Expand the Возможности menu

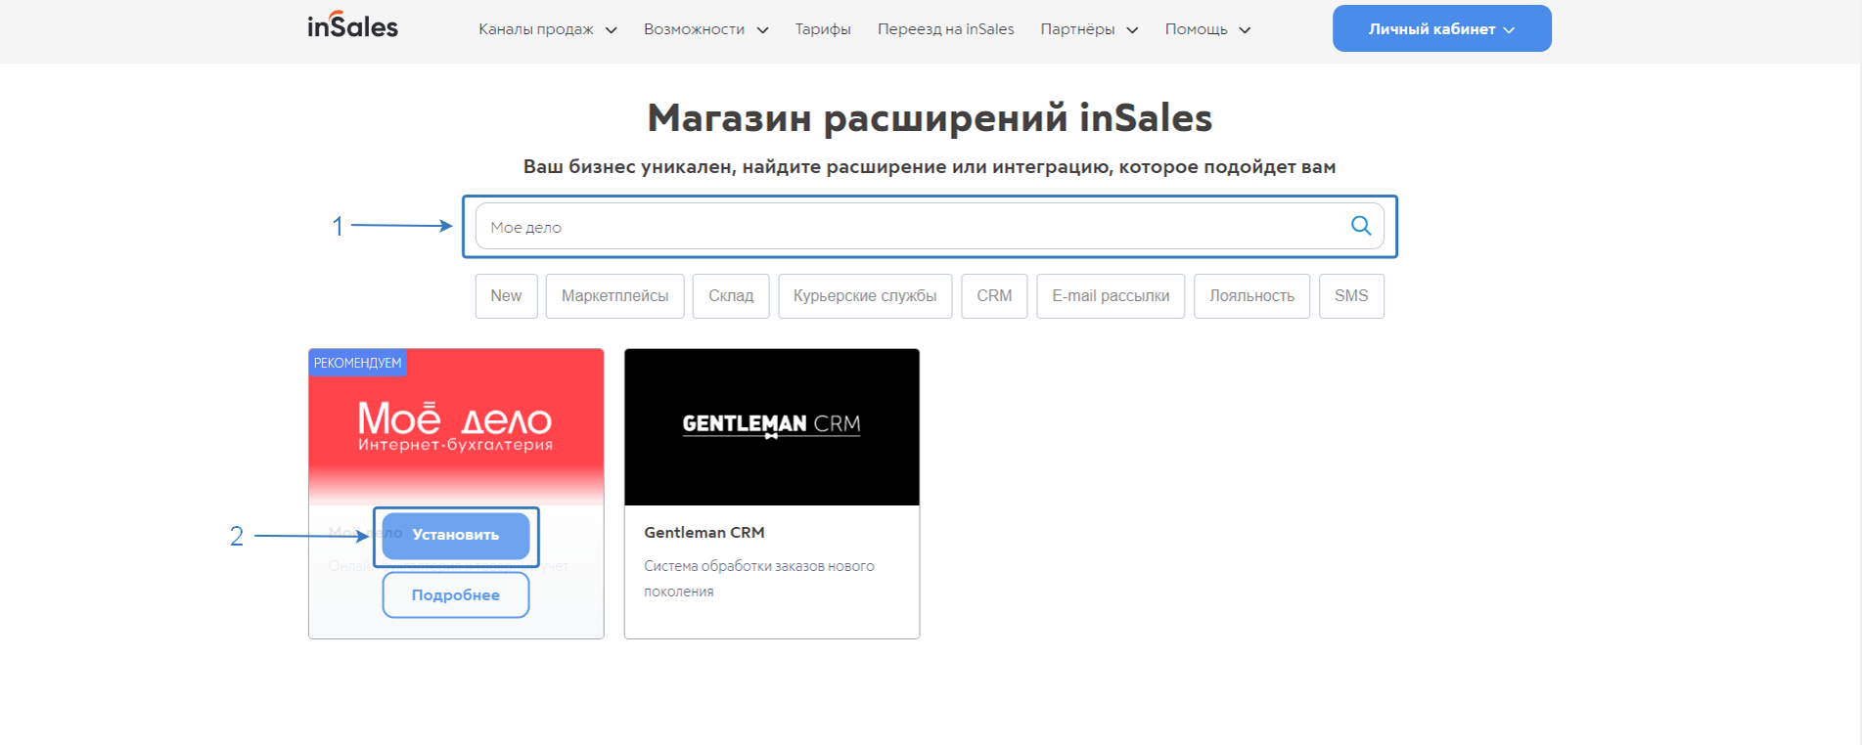click(705, 29)
